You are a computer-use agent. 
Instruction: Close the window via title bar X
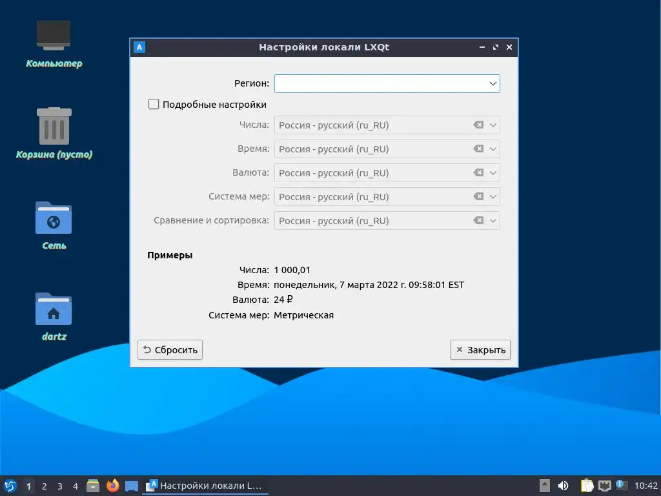(x=509, y=47)
